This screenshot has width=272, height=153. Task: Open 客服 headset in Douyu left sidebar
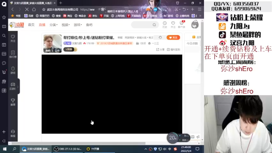pyautogui.click(x=13, y=133)
